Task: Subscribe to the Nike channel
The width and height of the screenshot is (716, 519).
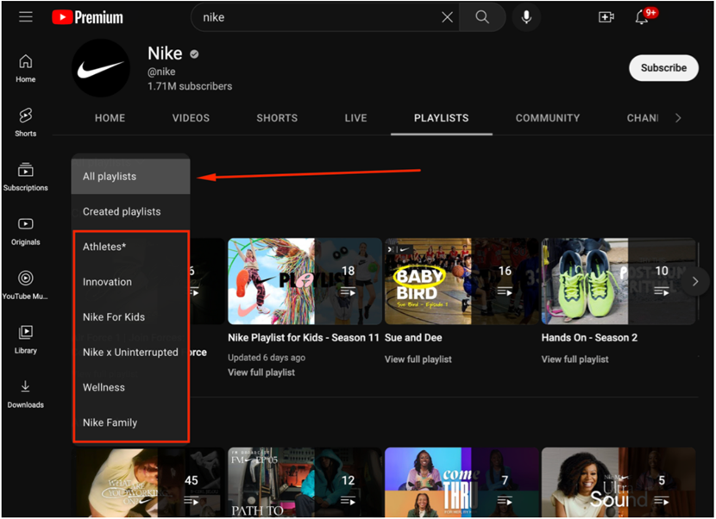Action: coord(663,68)
